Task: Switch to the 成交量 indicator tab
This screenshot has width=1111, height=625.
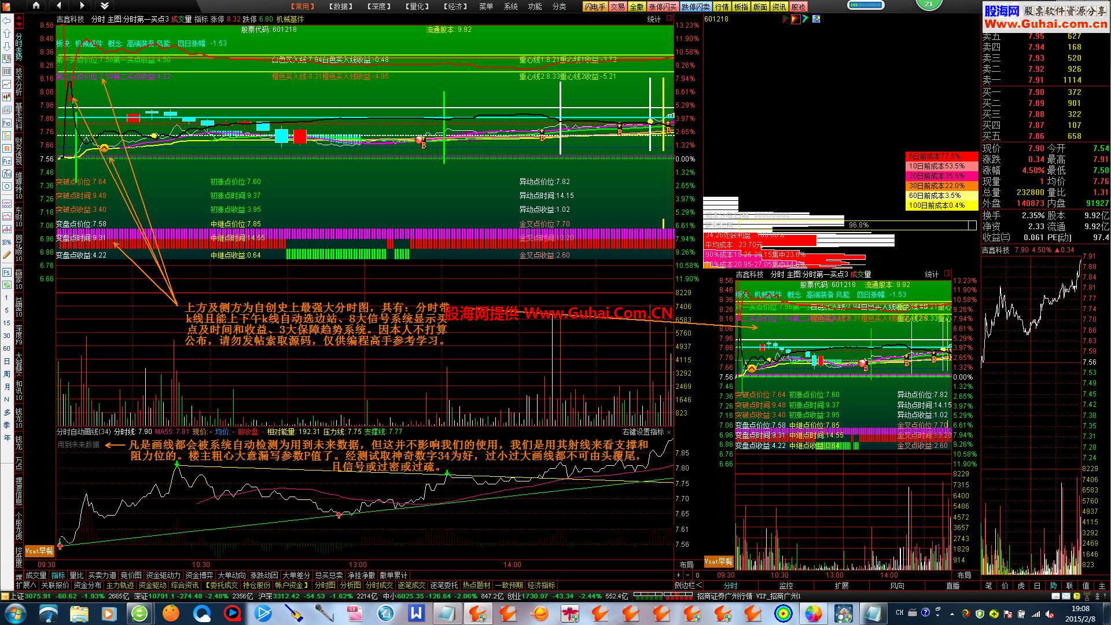Action: (36, 575)
